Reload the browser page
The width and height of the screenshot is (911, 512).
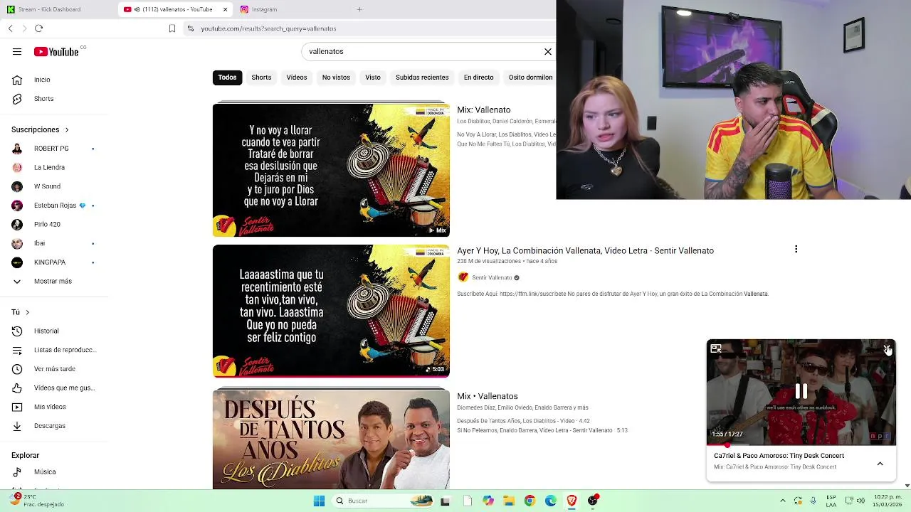[38, 28]
